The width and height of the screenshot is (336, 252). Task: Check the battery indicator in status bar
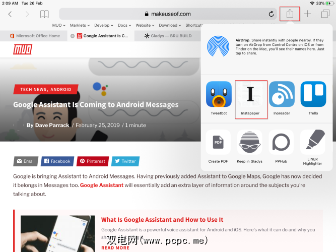pos(329,3)
